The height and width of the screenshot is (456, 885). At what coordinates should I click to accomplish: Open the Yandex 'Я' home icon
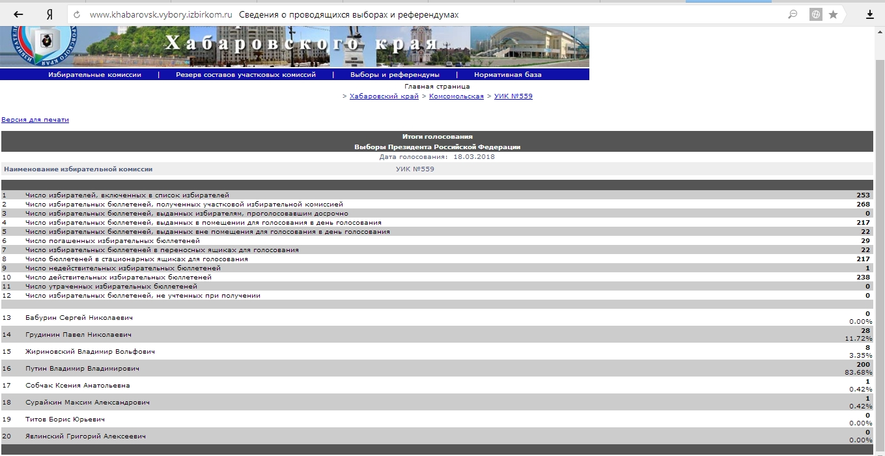click(49, 14)
